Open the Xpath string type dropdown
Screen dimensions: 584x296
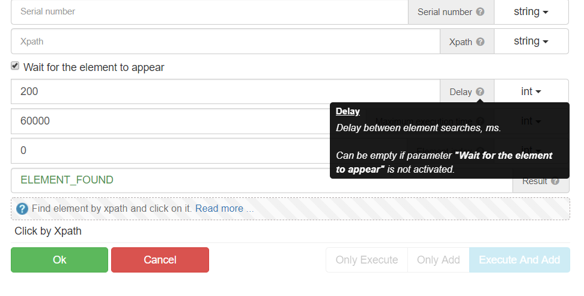pos(531,42)
